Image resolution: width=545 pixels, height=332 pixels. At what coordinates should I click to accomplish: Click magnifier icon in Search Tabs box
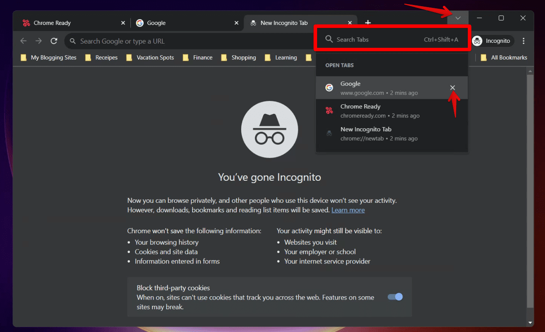coord(329,39)
